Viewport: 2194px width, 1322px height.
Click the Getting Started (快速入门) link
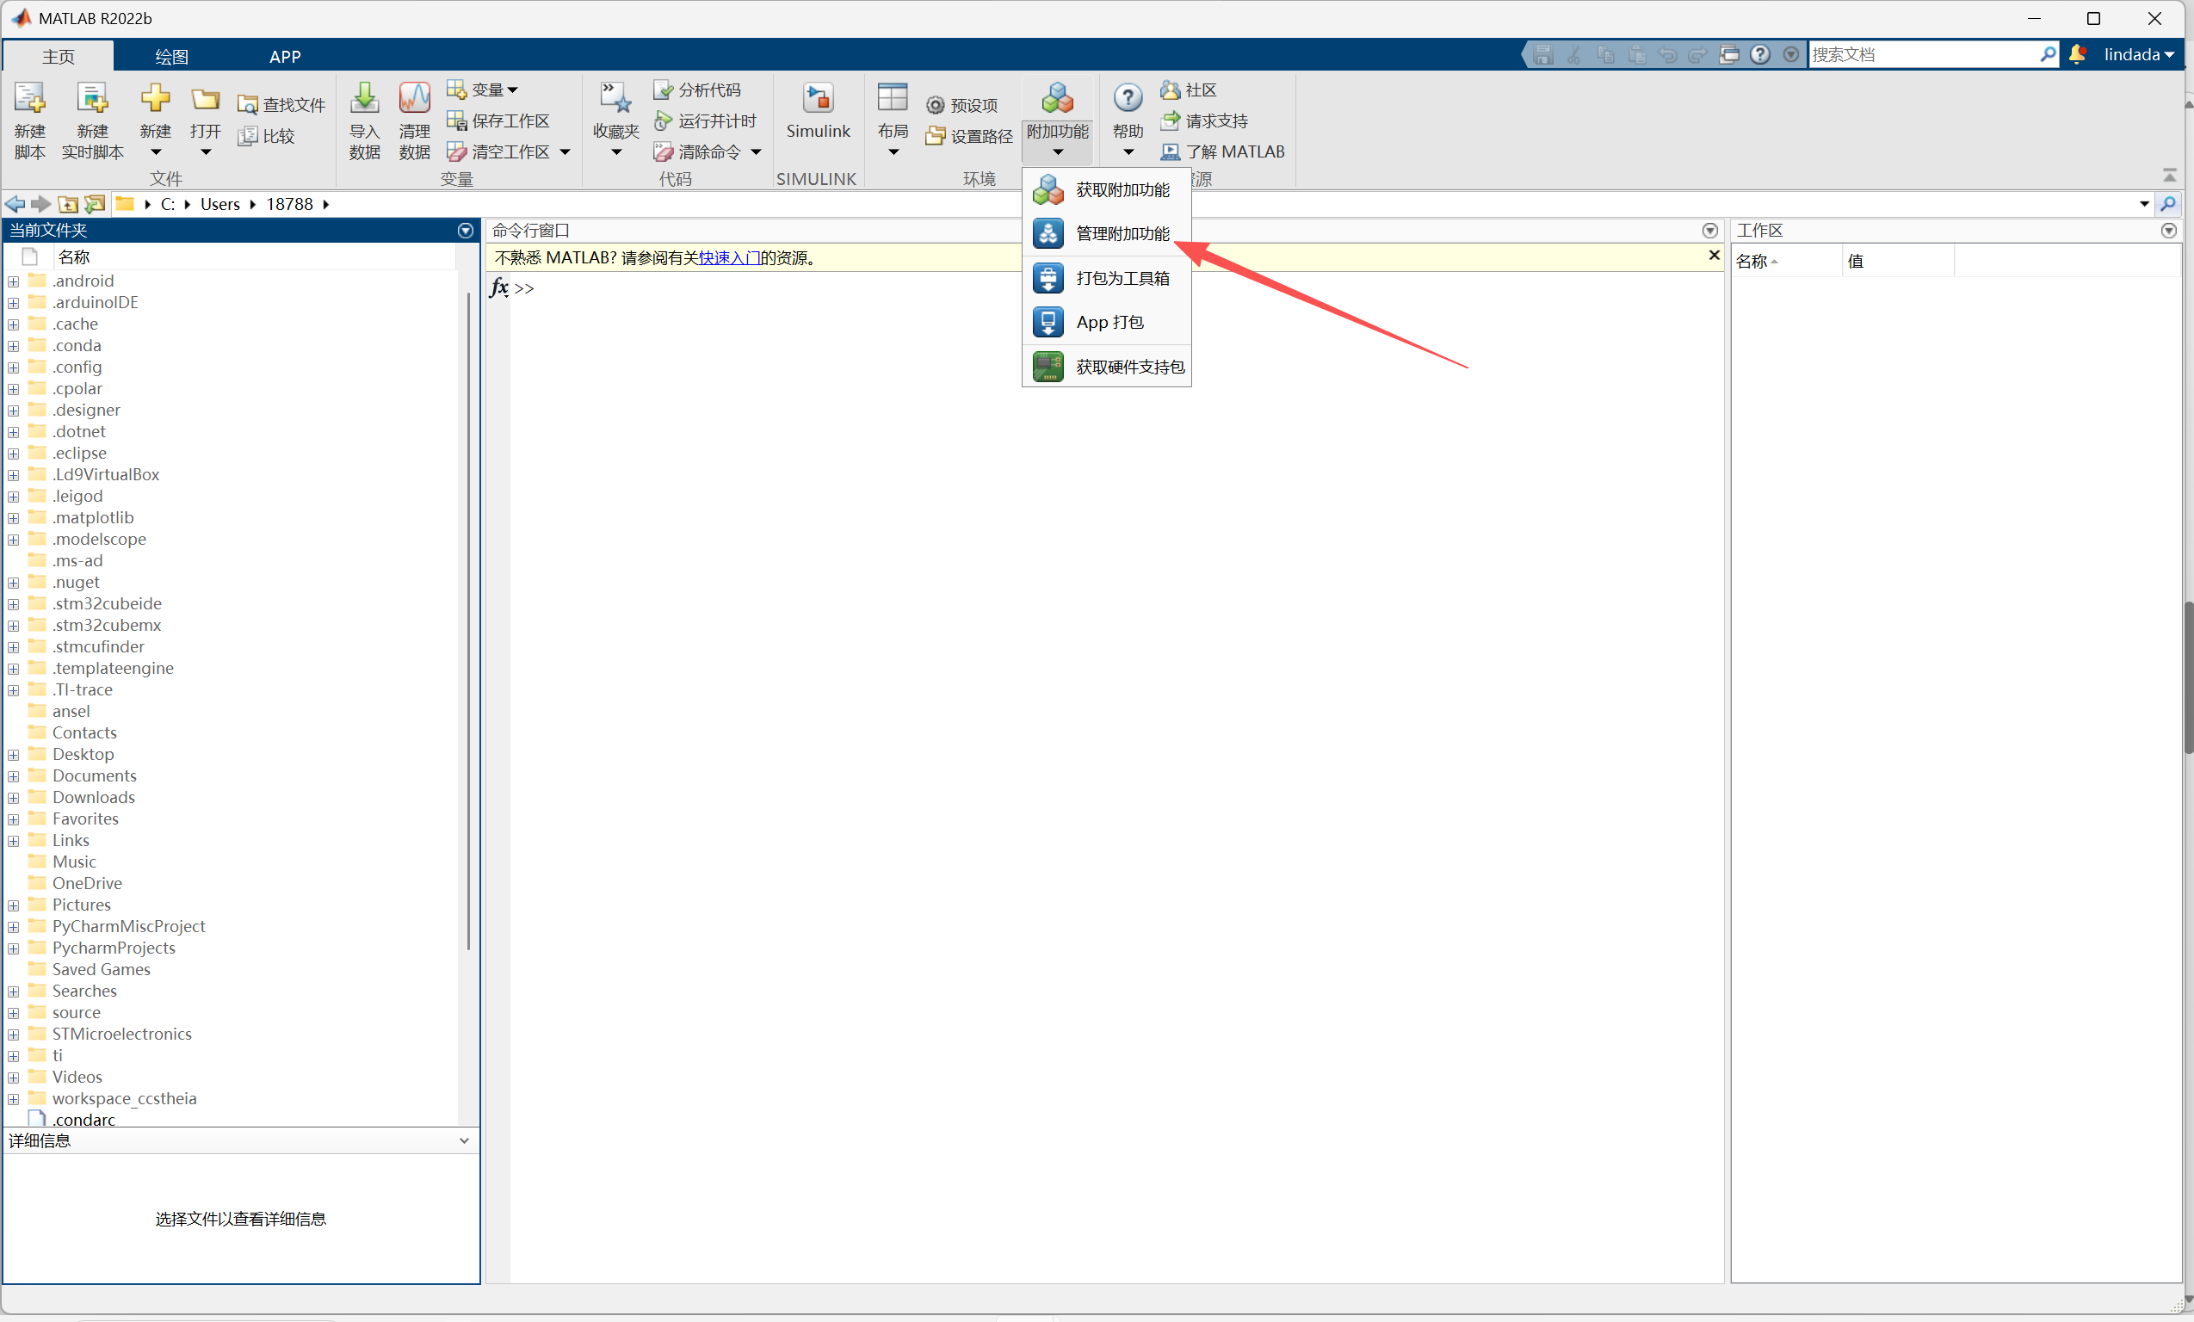pyautogui.click(x=728, y=257)
